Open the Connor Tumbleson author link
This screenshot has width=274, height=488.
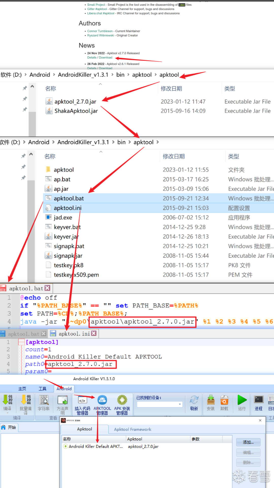pos(100,31)
